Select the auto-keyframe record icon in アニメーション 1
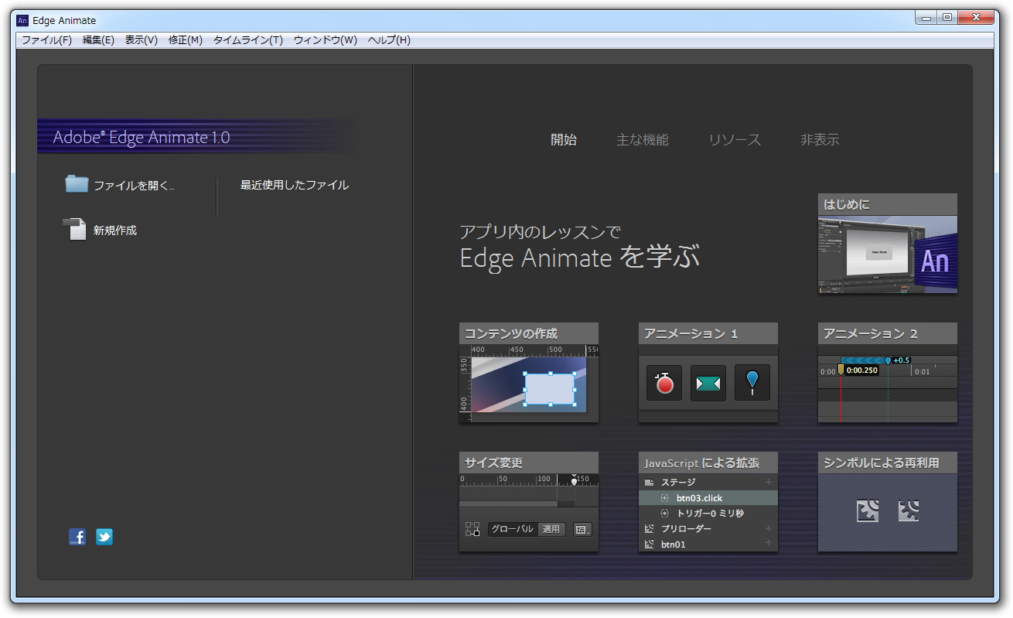Screen dimensions: 1013x618 [663, 382]
